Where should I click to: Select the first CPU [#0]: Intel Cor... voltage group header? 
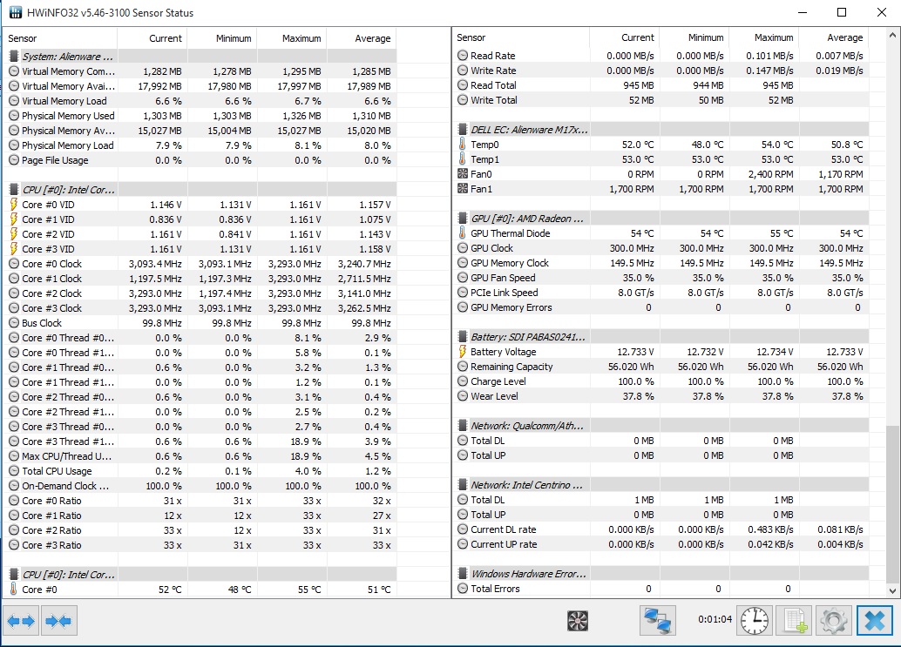(x=201, y=190)
